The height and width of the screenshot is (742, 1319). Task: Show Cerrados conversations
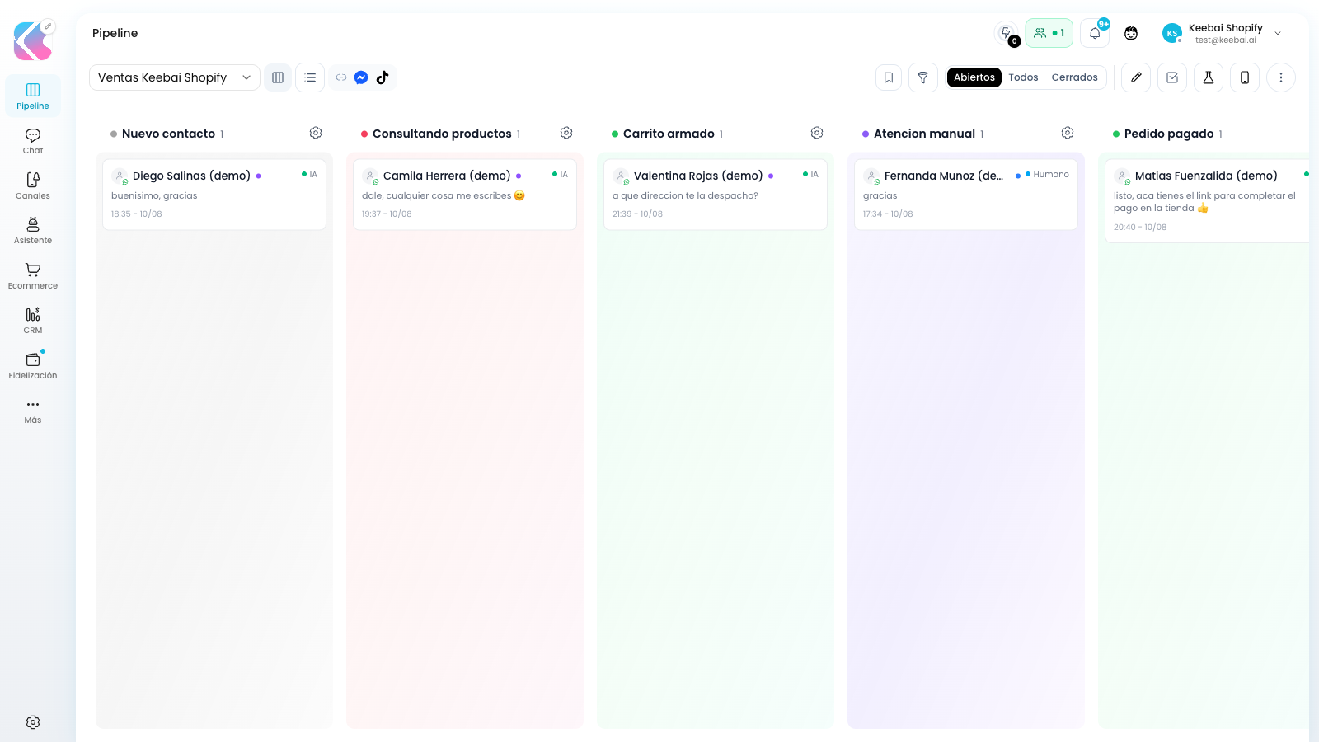point(1074,77)
